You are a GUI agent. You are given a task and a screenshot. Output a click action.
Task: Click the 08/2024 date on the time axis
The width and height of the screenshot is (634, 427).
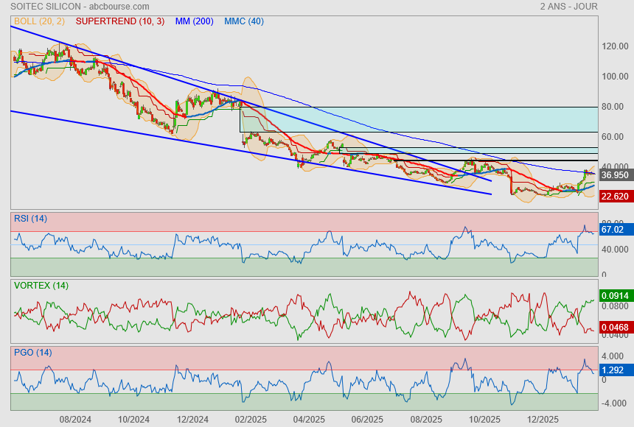pos(75,419)
